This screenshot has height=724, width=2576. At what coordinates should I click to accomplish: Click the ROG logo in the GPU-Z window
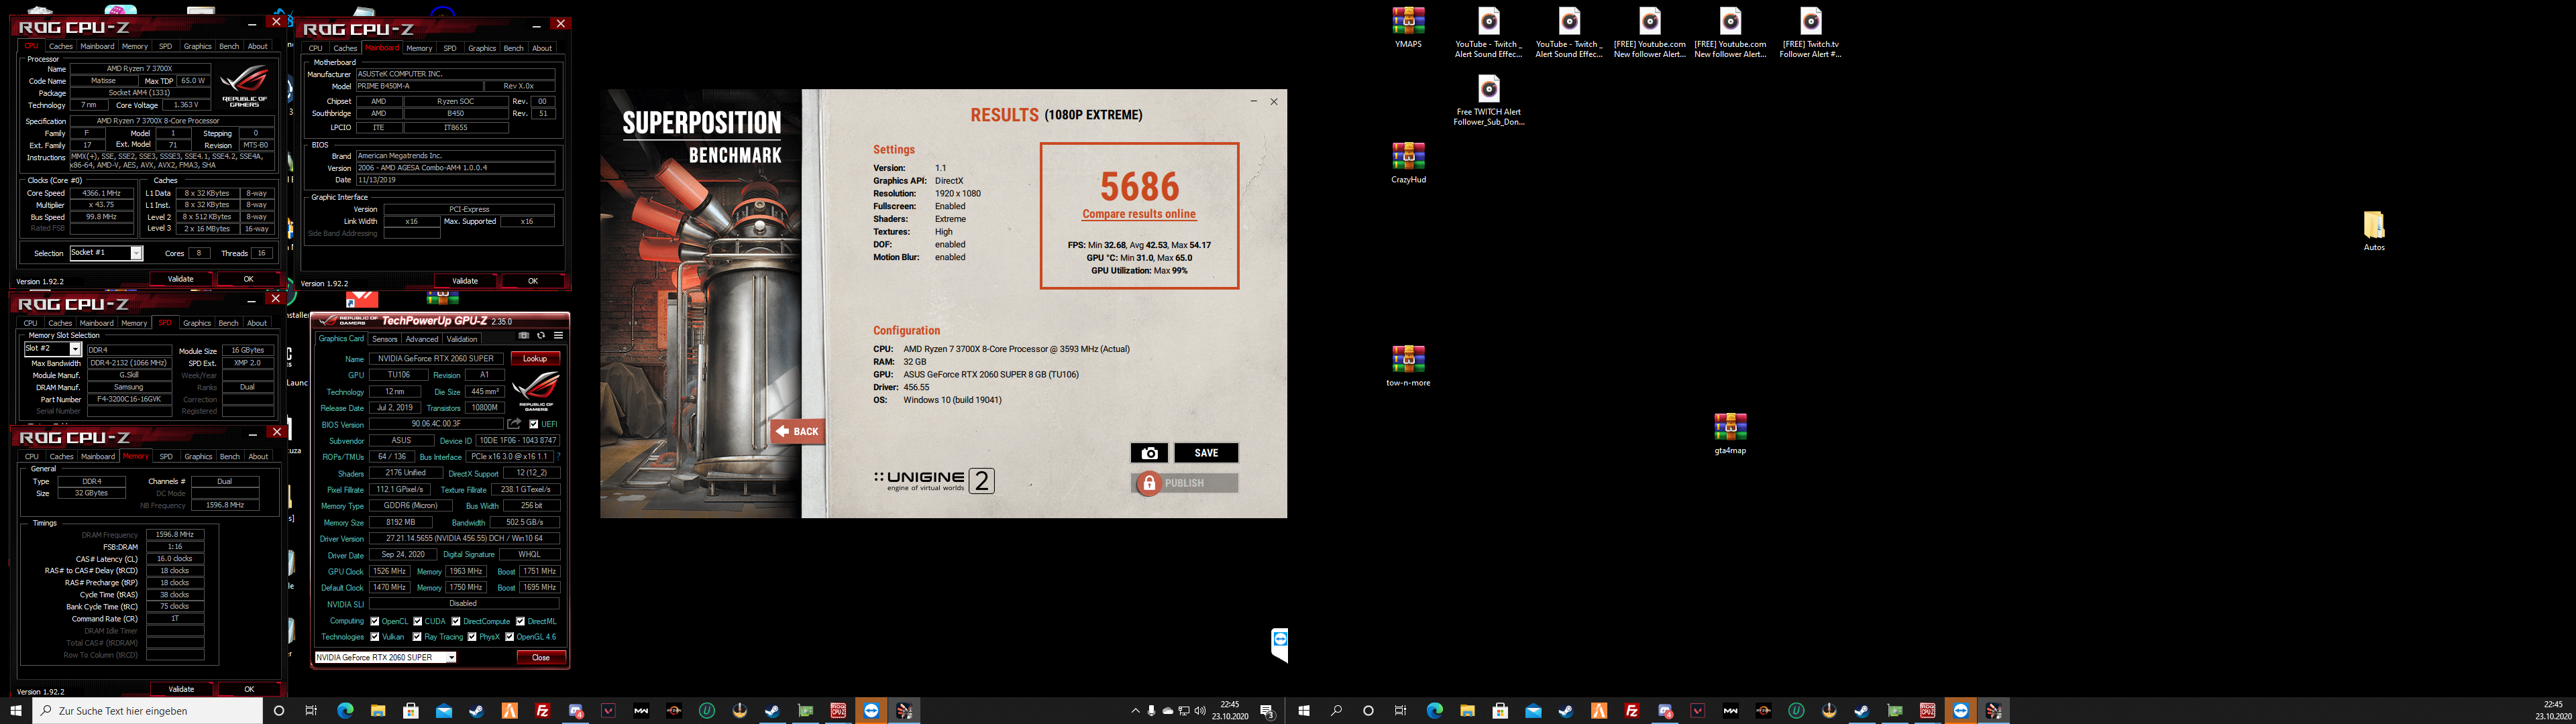[536, 391]
